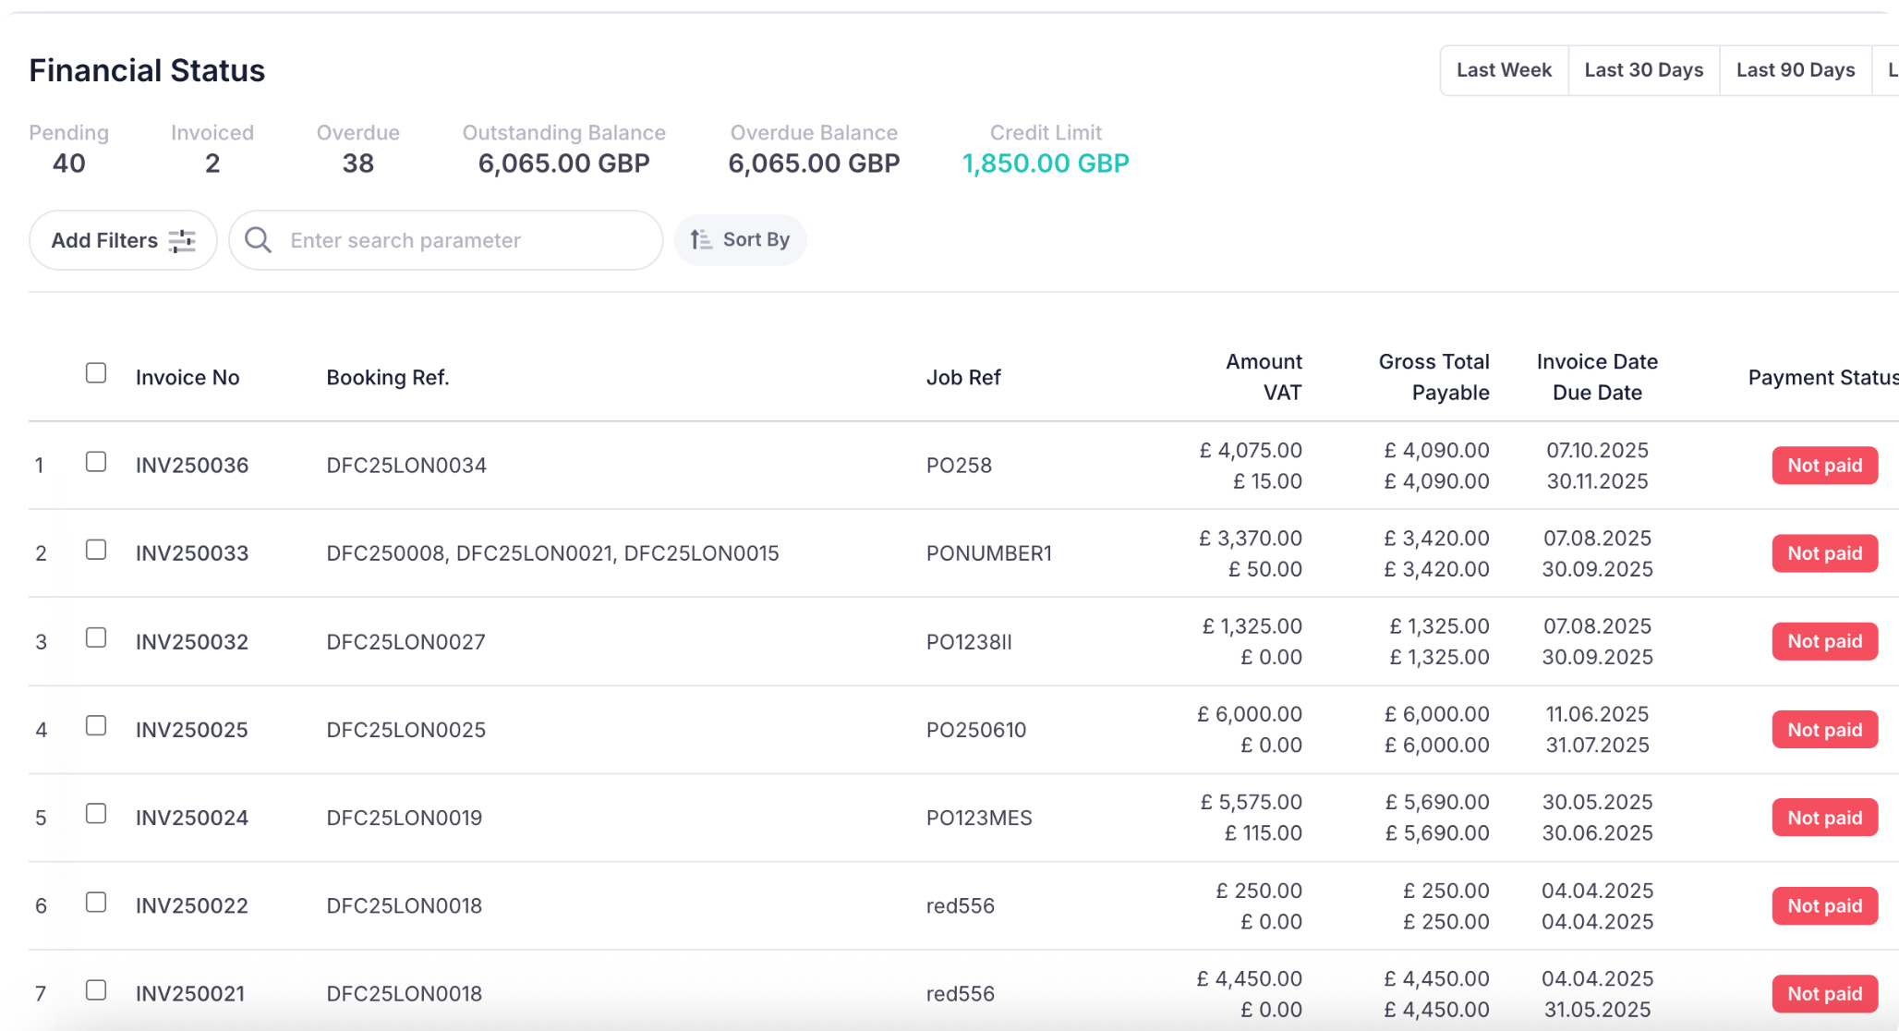Switch to the Last 90 Days view

(x=1795, y=69)
